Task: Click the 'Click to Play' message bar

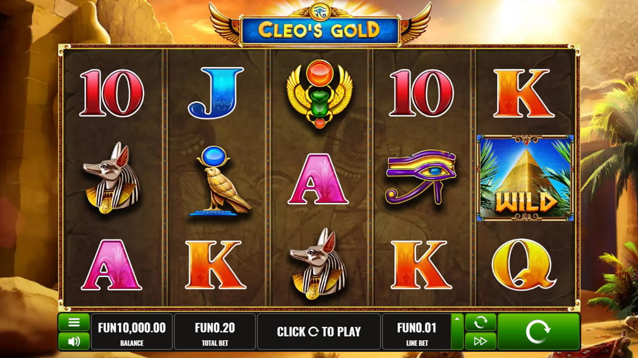Action: click(319, 331)
